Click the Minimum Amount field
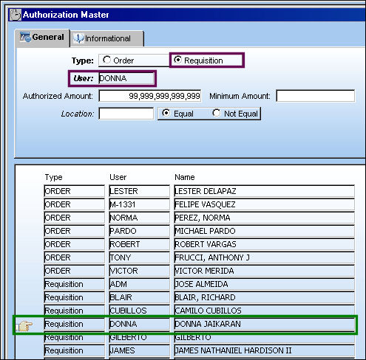 [x=316, y=96]
